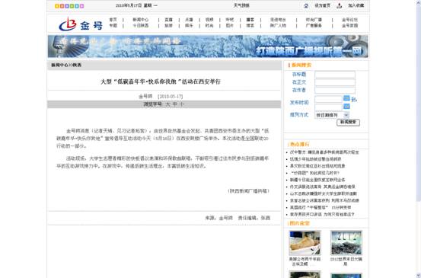Open the hot-ranking story about “炒蒜团”
Image resolution: width=421 pixels, height=278 pixels.
tap(314, 173)
